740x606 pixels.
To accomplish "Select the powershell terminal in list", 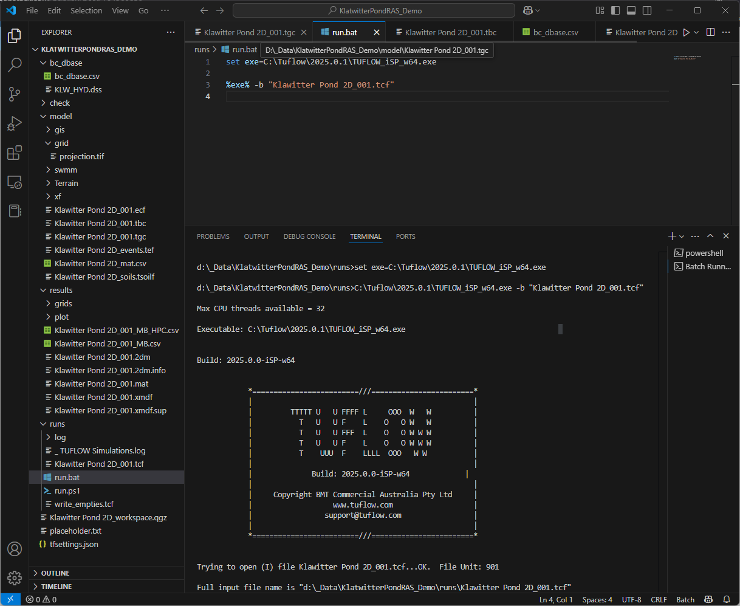I will (702, 253).
